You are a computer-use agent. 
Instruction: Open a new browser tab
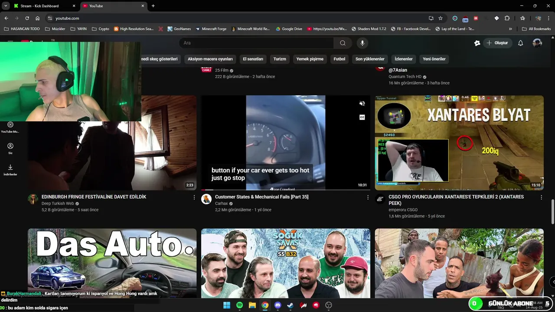click(x=153, y=6)
